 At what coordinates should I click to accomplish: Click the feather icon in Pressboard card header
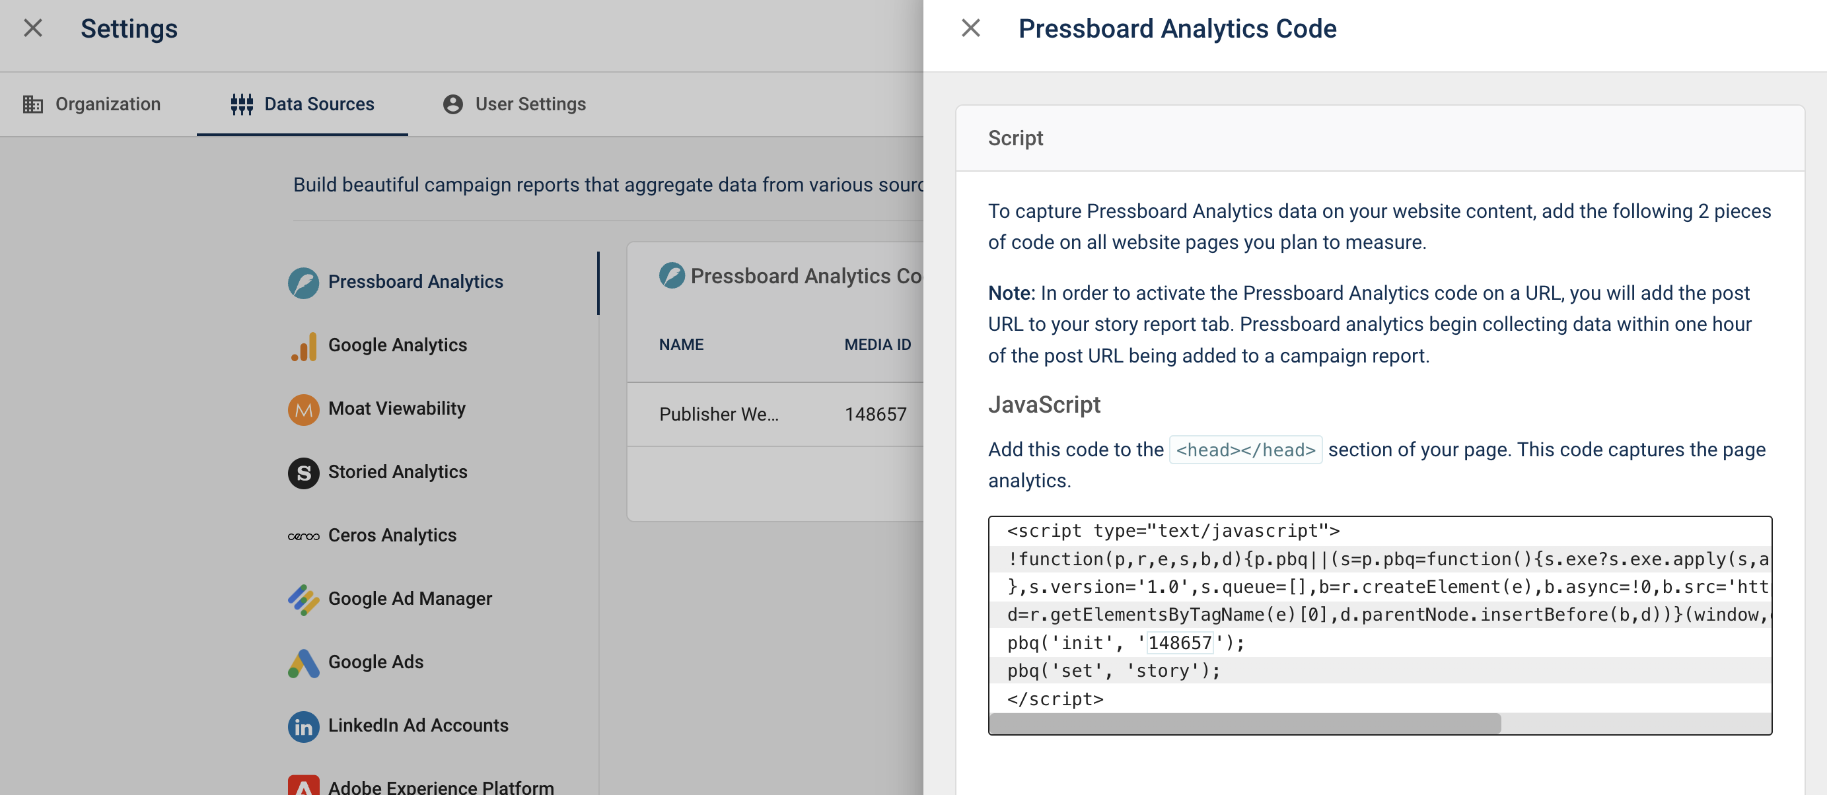672,275
